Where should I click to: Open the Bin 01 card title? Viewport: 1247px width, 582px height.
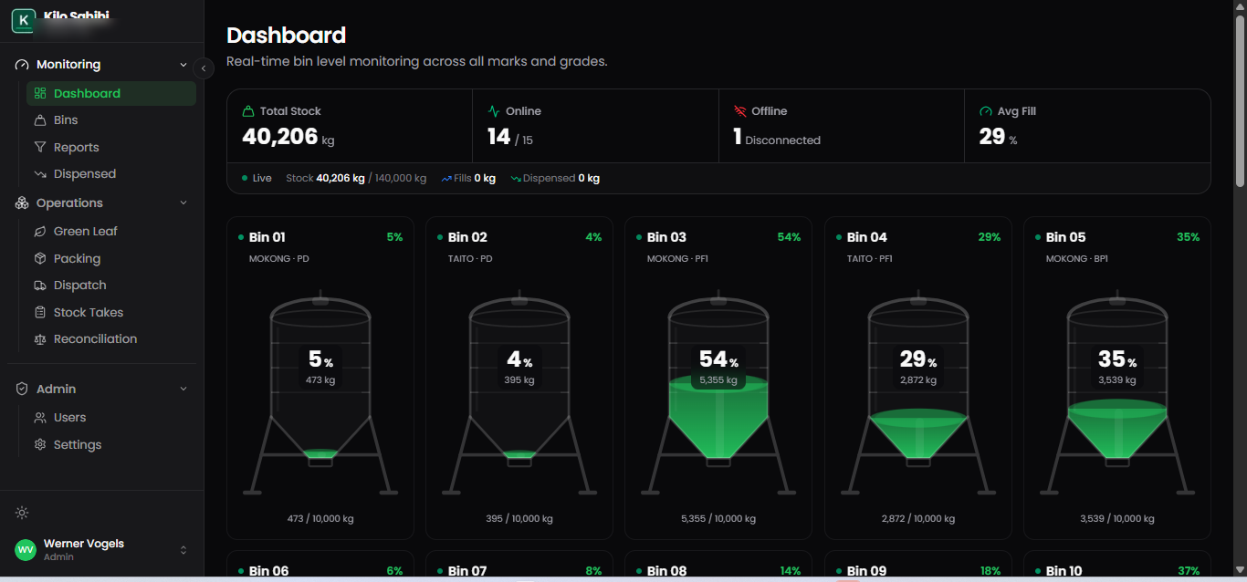click(x=267, y=237)
